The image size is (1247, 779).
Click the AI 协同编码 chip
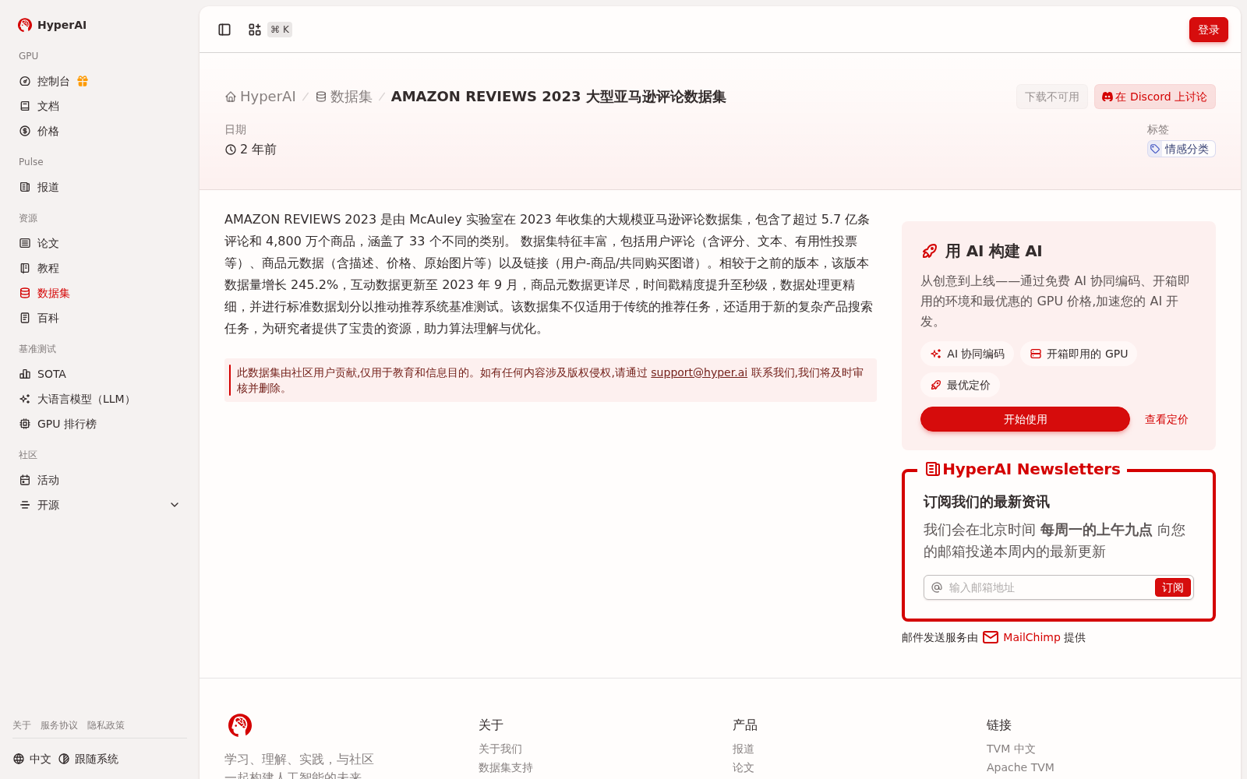[967, 354]
